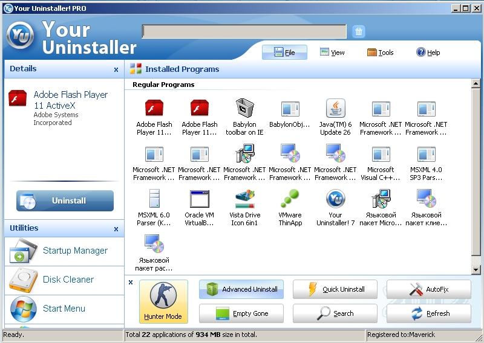Click the Regular Programs group label

coord(163,85)
